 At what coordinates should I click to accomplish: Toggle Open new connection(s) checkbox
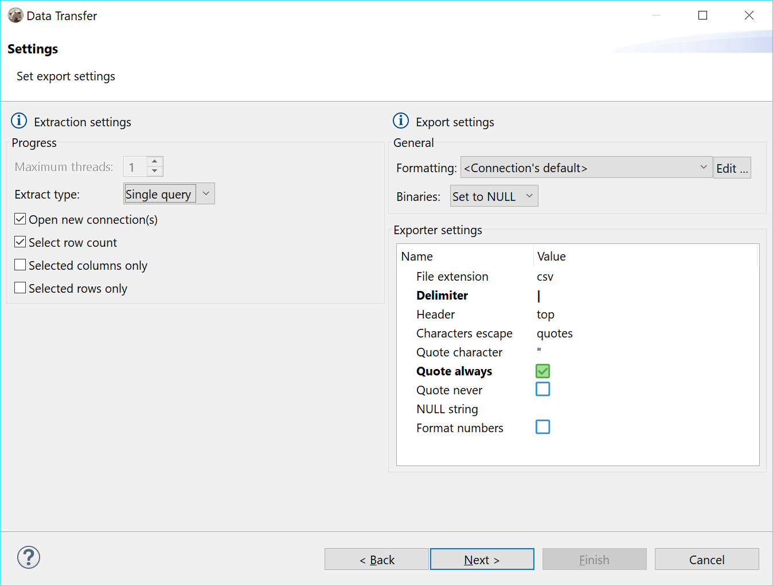pos(20,219)
